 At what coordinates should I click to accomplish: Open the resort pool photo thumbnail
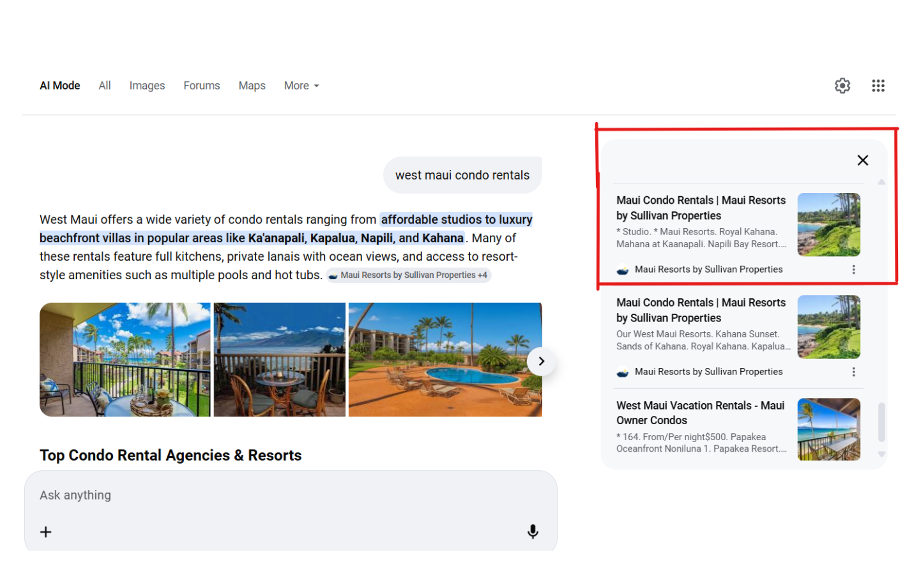click(x=445, y=360)
